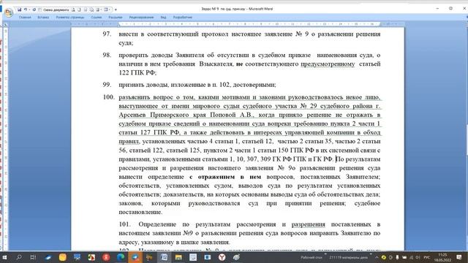The image size is (468, 263).
Task: Open the Вставка ribbon tab
Action: click(43, 18)
